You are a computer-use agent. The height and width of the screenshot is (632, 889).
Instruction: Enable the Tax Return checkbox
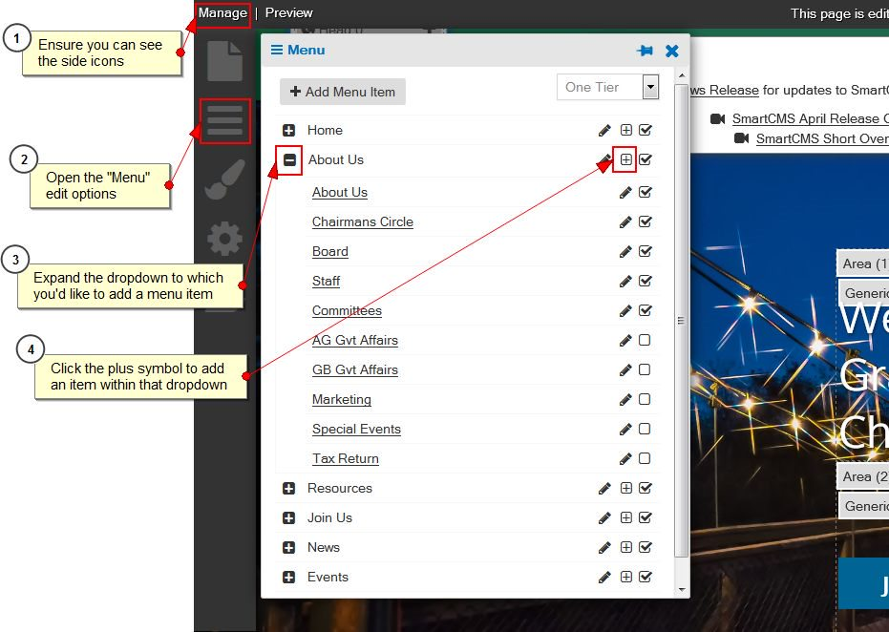pyautogui.click(x=645, y=458)
